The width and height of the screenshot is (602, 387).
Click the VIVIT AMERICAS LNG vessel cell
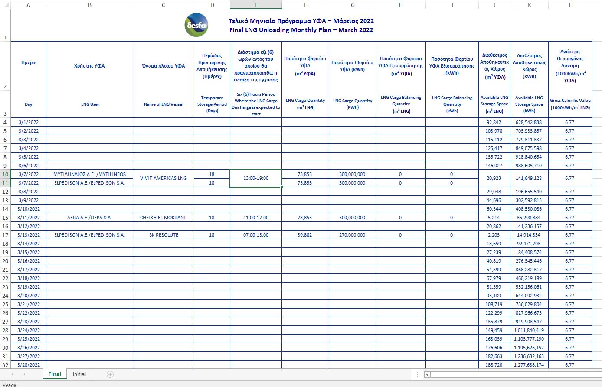coord(164,178)
